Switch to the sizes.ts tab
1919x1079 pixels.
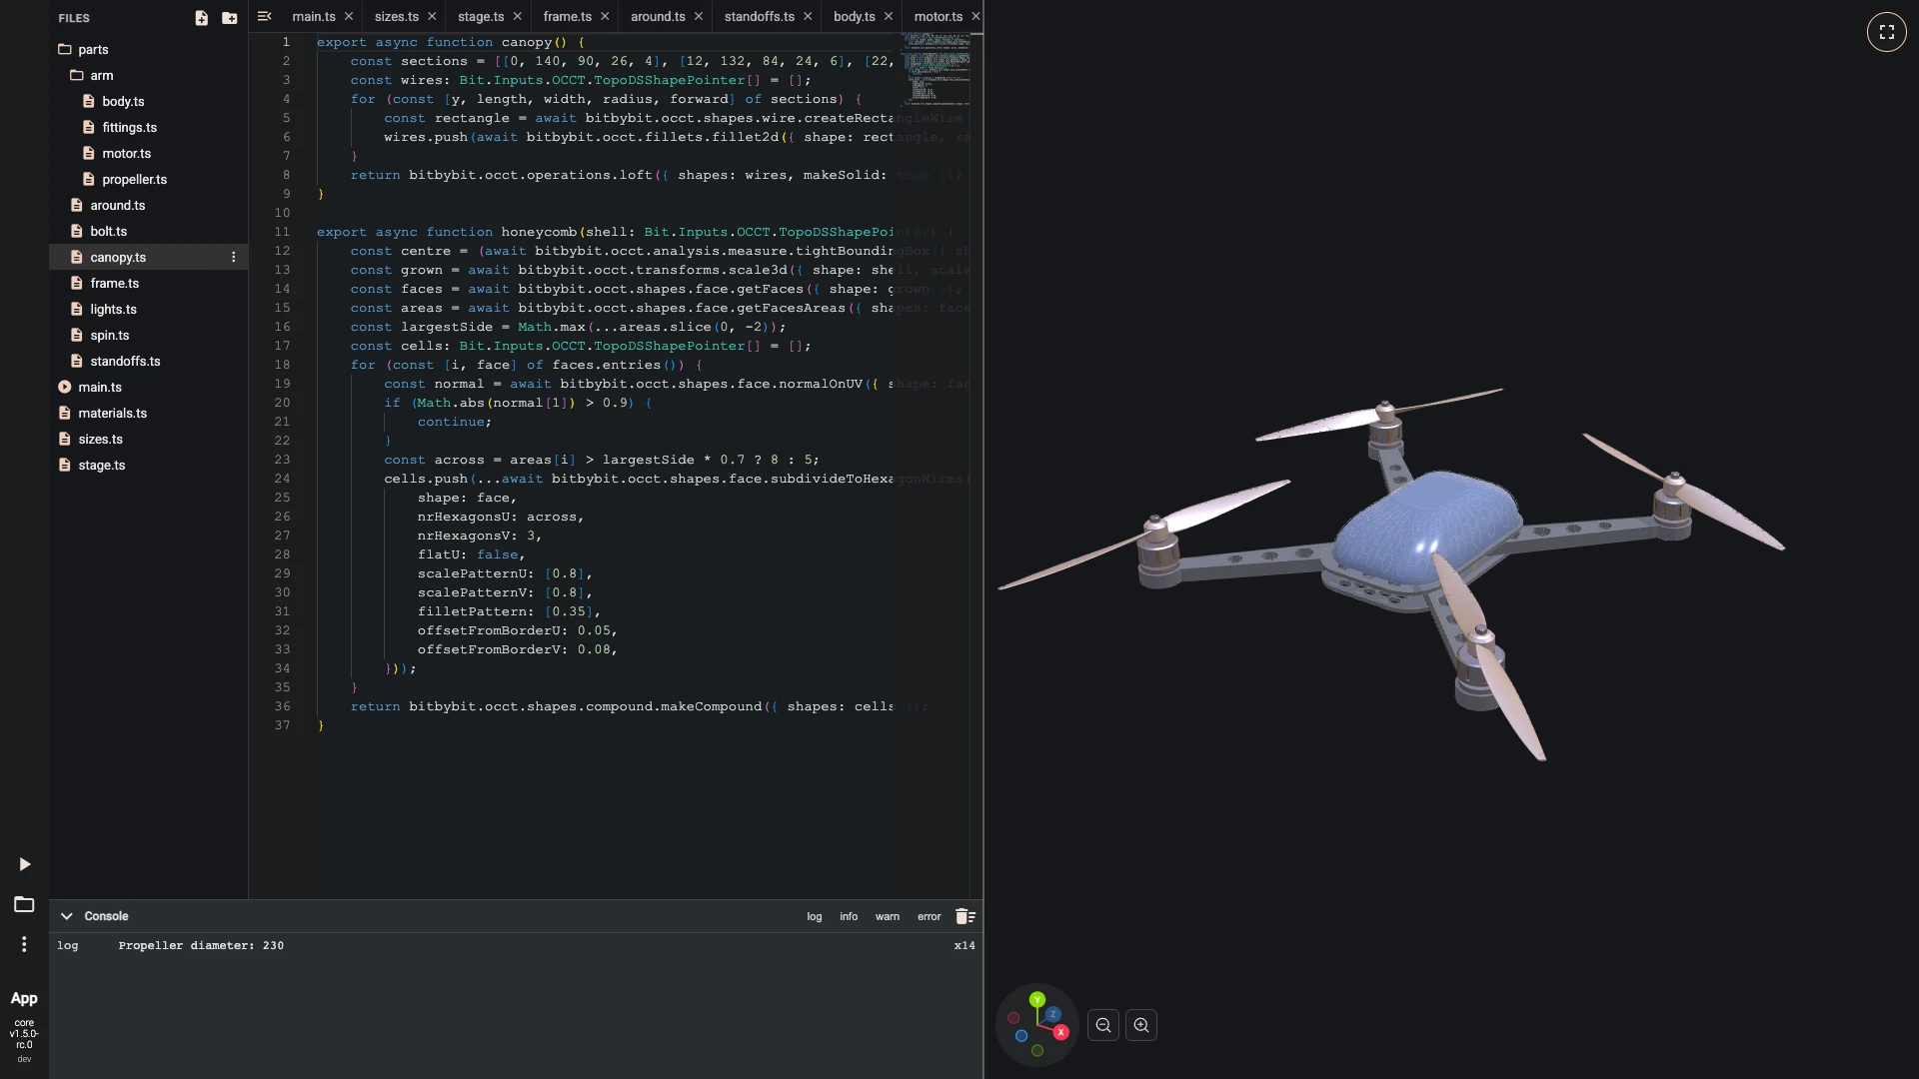tap(397, 16)
